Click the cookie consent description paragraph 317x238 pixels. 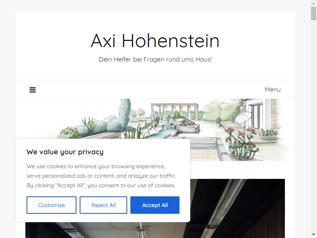[101, 176]
